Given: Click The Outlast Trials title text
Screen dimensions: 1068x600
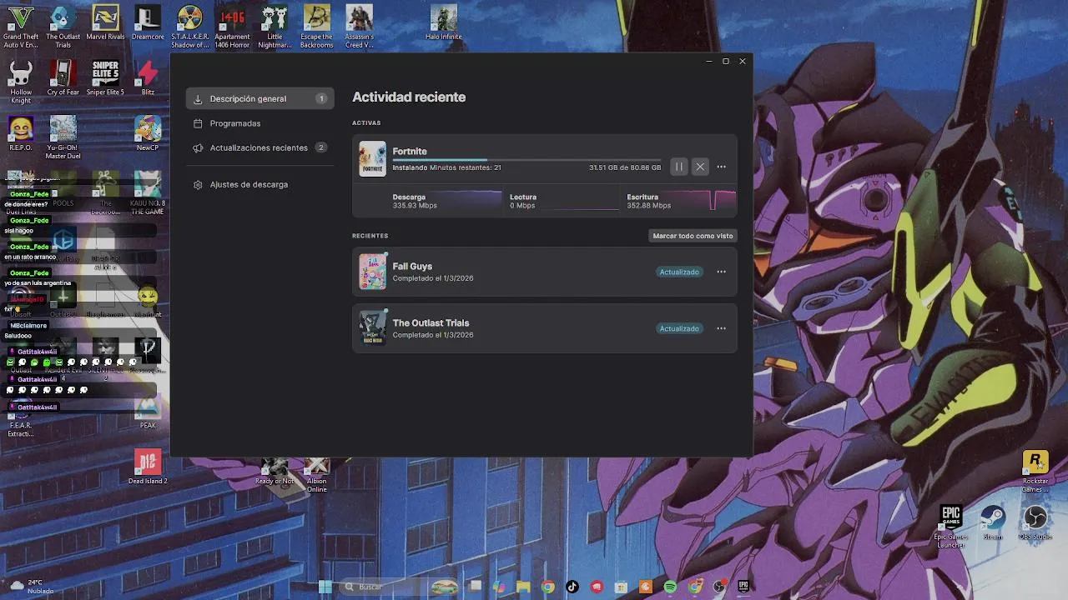Looking at the screenshot, I should pos(431,322).
